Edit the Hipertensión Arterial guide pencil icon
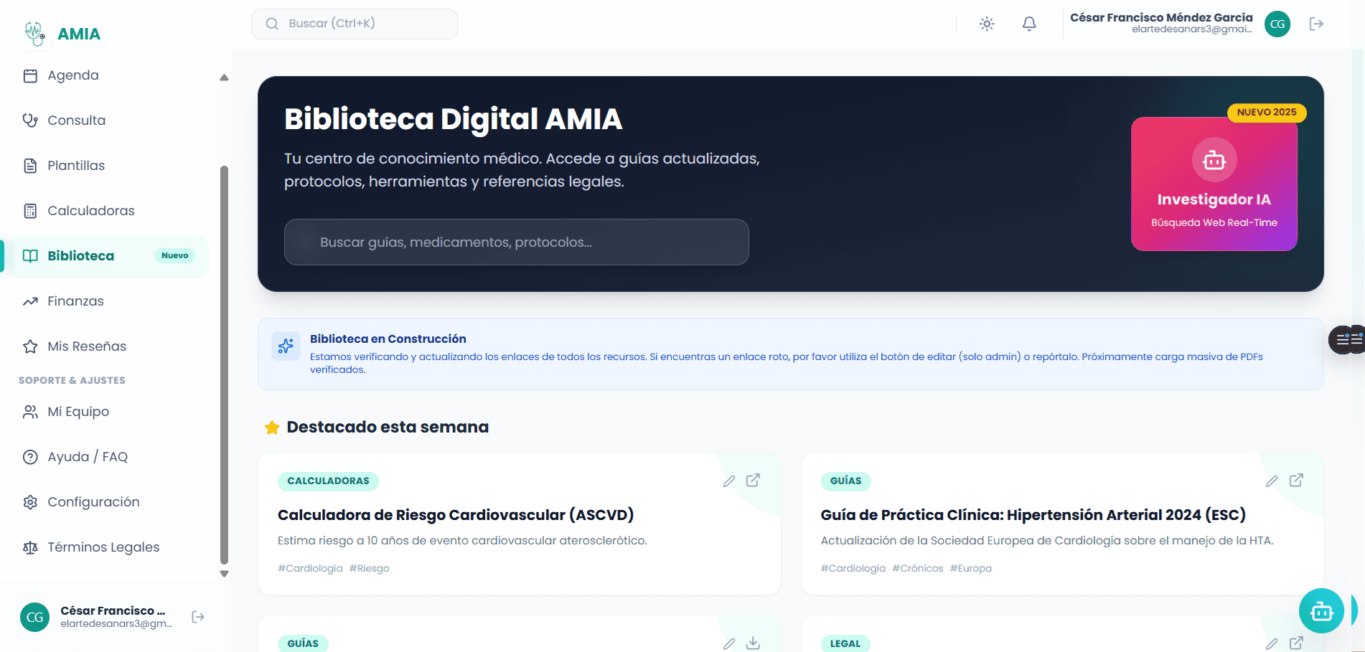 pos(1272,481)
